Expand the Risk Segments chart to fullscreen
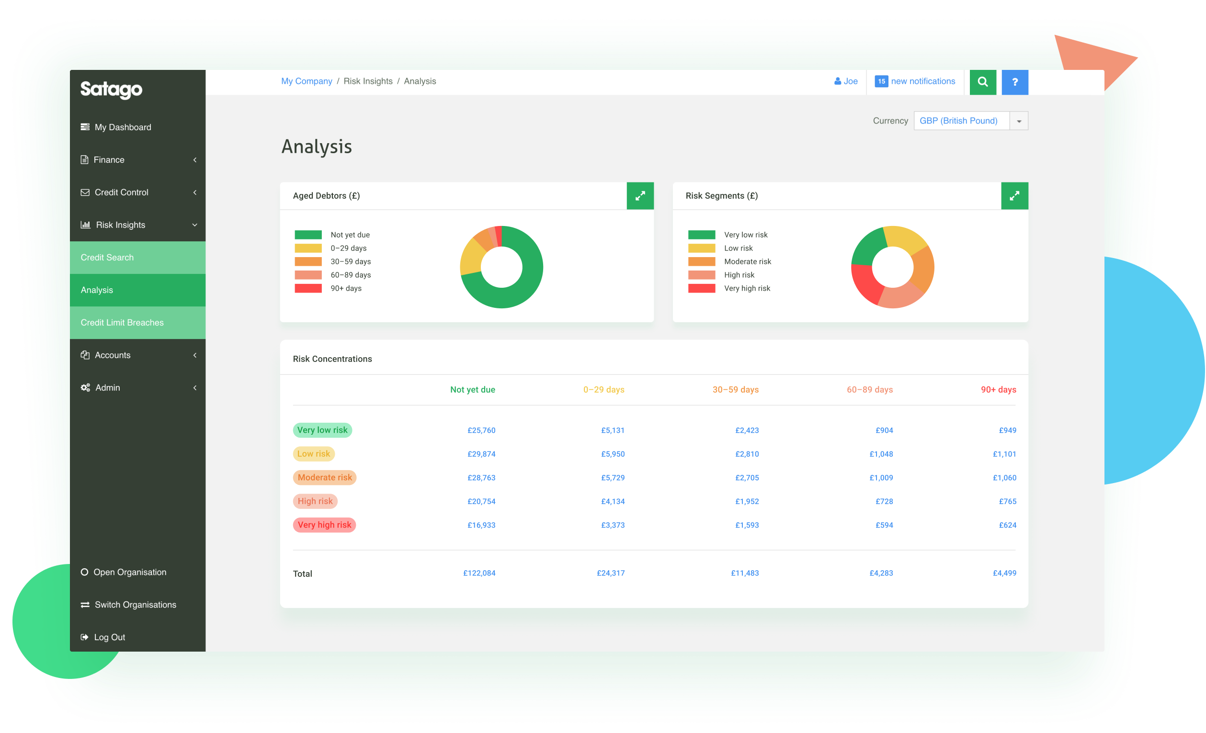Viewport: 1206px width, 733px height. (1014, 196)
